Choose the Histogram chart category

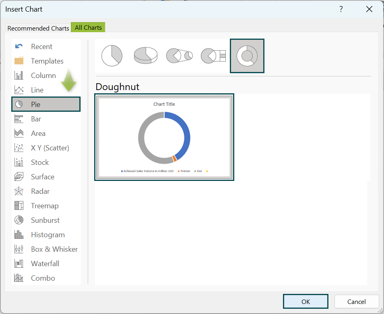coord(48,234)
